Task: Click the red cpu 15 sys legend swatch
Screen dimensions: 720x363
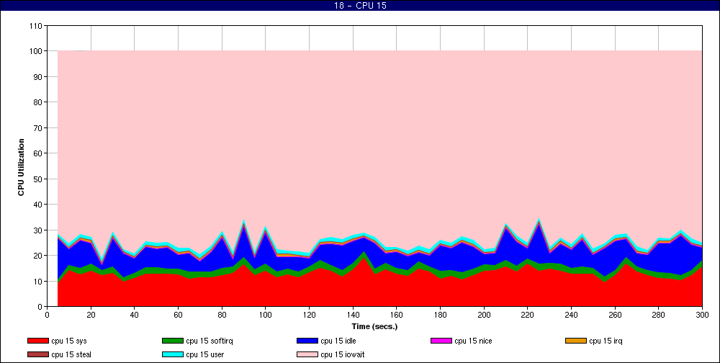Action: click(x=38, y=341)
